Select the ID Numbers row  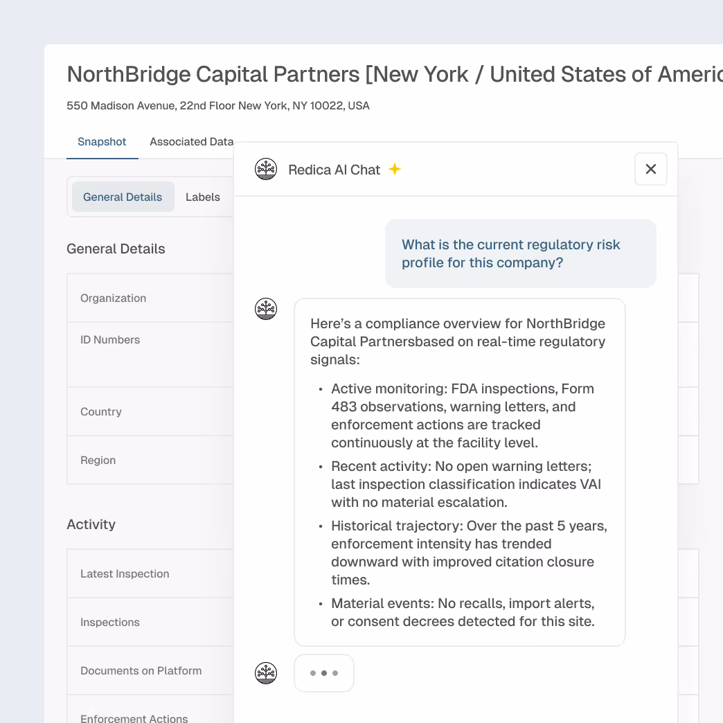[x=139, y=339]
